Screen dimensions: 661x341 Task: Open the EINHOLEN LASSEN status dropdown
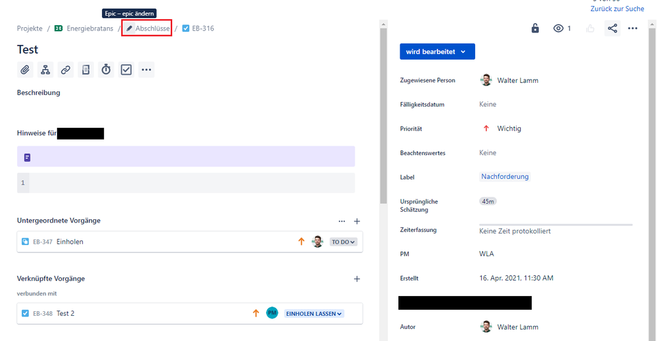click(314, 314)
